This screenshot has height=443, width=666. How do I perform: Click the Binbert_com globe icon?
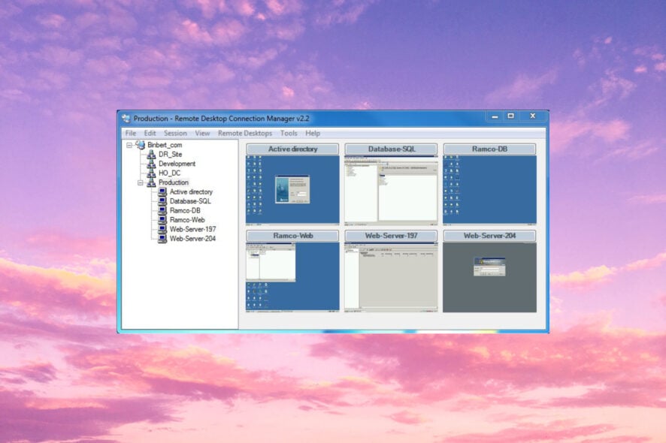(140, 145)
